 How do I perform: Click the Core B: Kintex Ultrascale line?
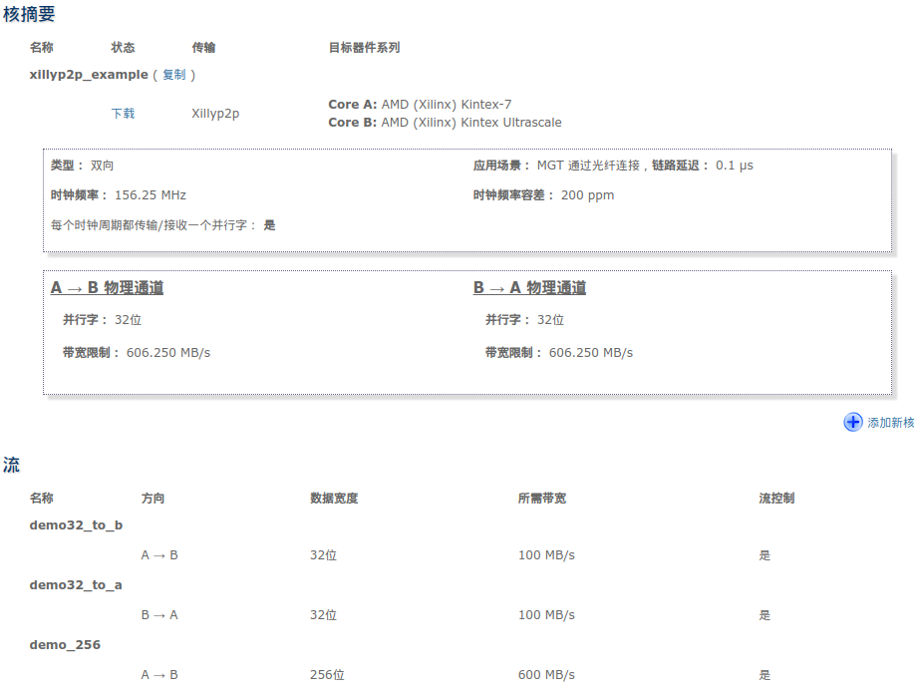coord(445,122)
